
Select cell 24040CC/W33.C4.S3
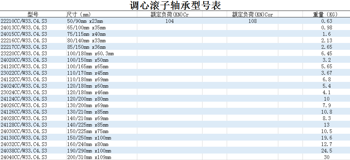pos(24,157)
